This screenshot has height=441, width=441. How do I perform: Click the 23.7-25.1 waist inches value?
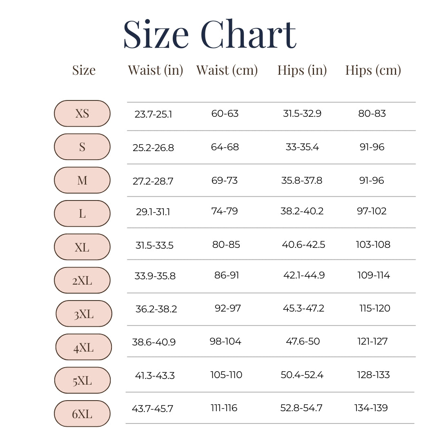[x=153, y=114]
